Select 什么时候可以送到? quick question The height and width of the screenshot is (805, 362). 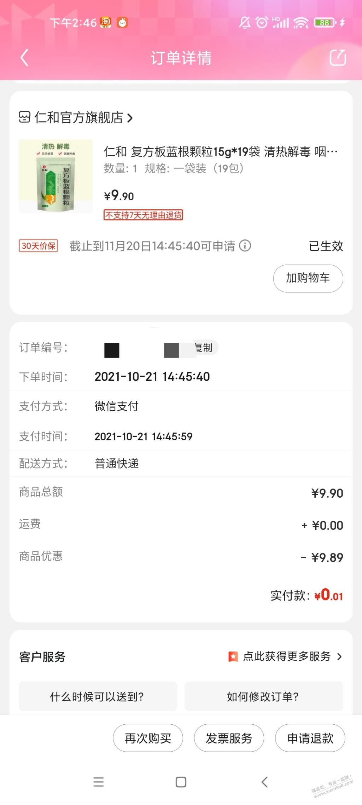[98, 696]
